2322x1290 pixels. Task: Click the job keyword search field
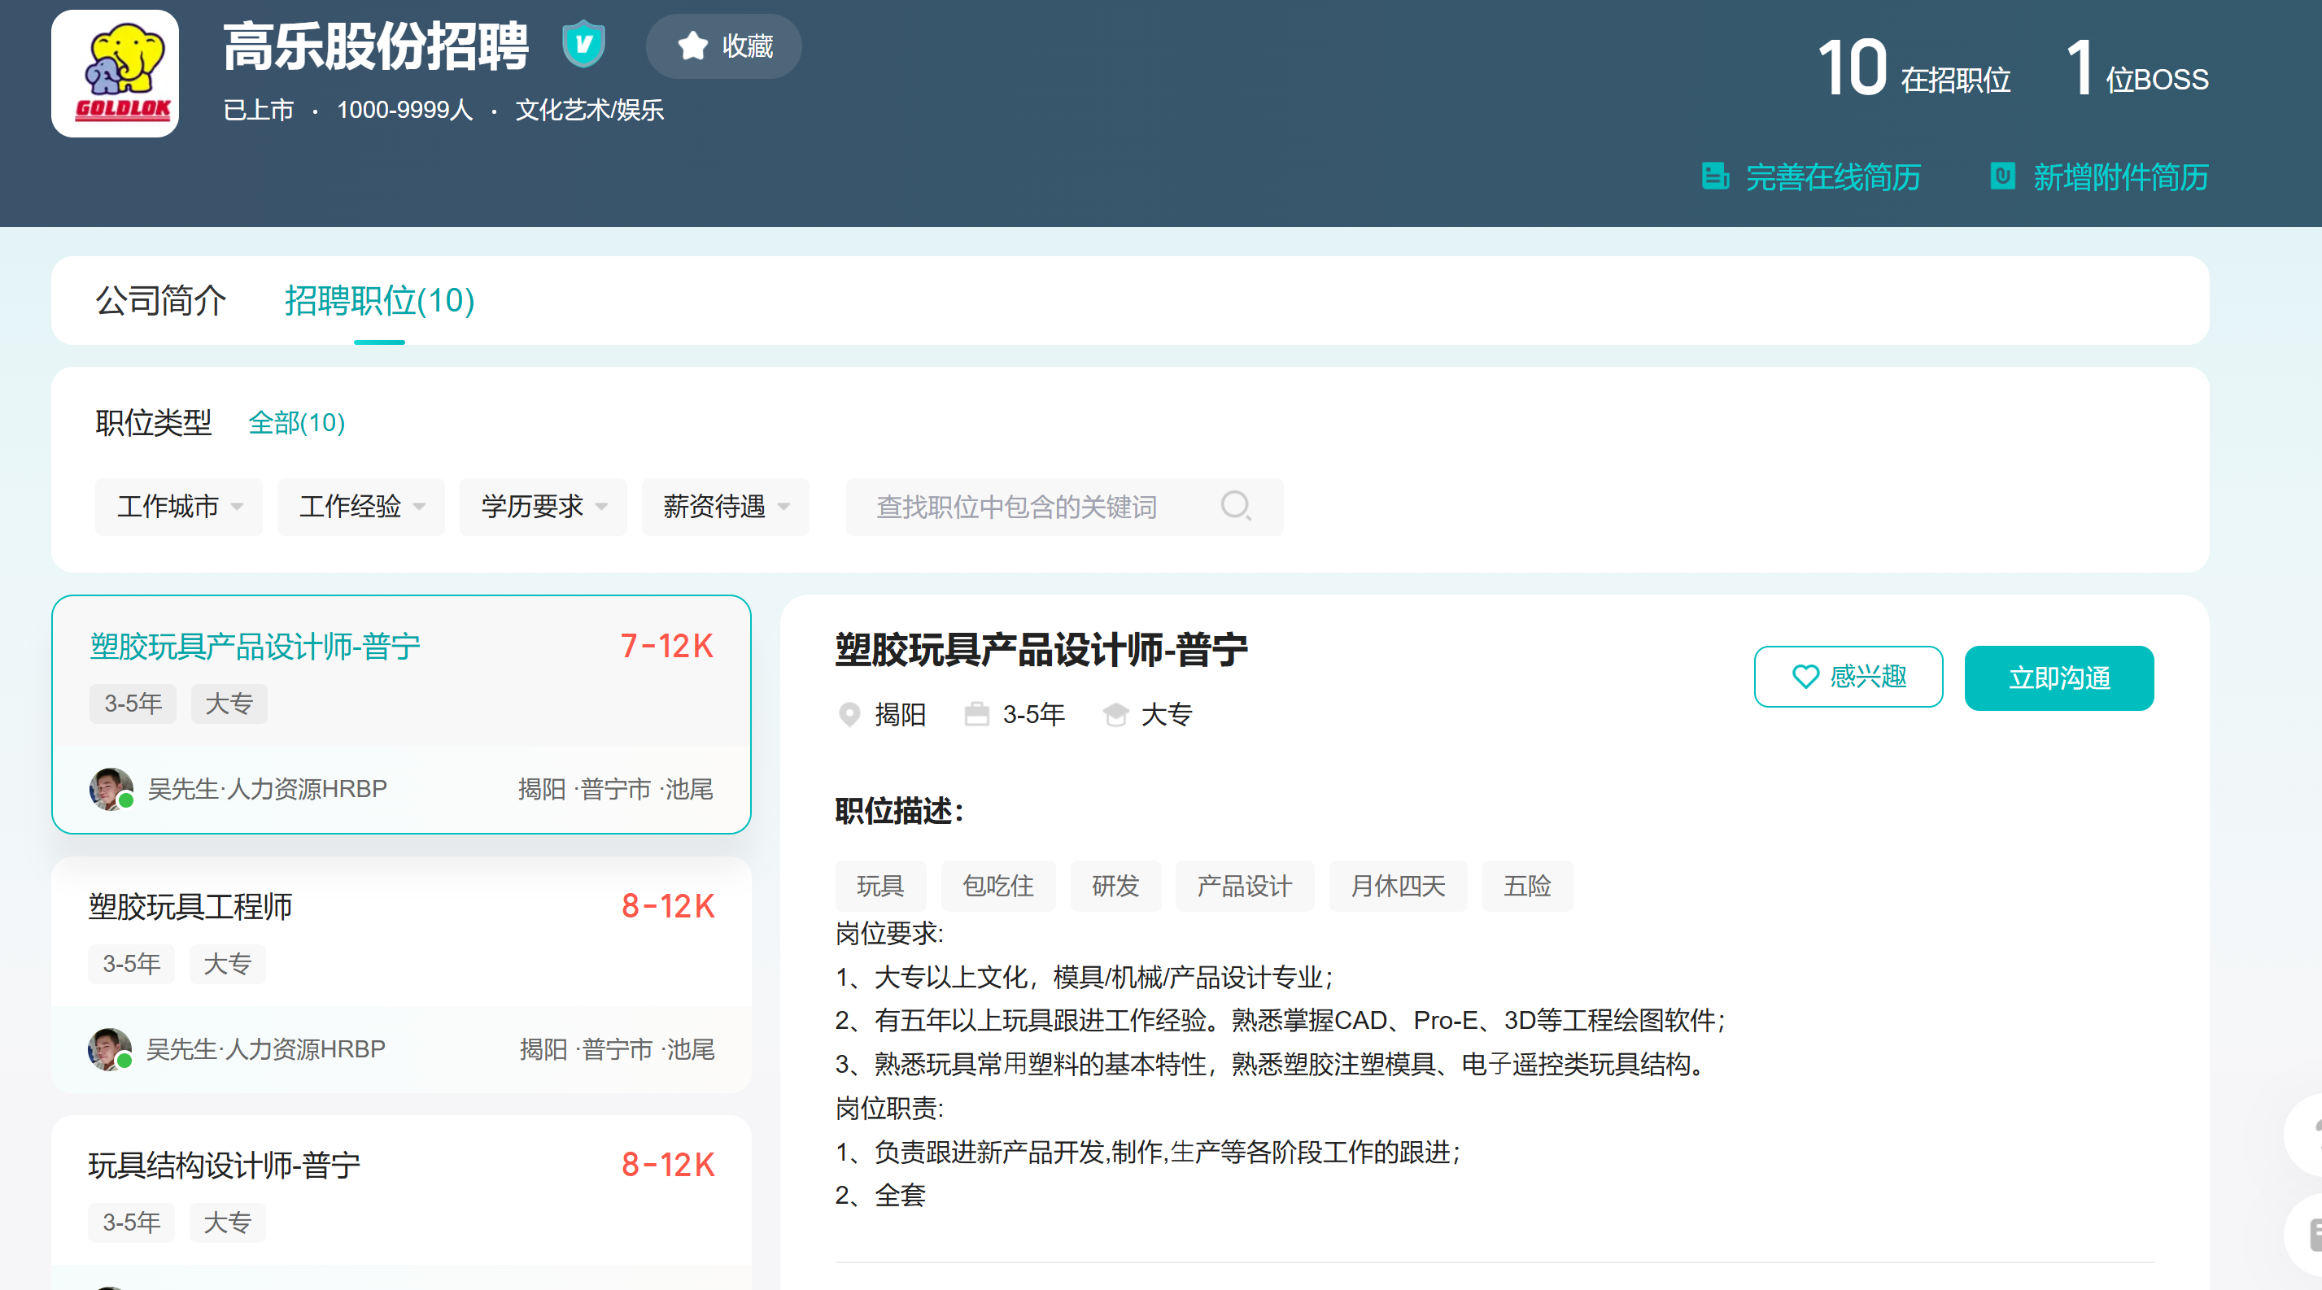[x=1064, y=508]
